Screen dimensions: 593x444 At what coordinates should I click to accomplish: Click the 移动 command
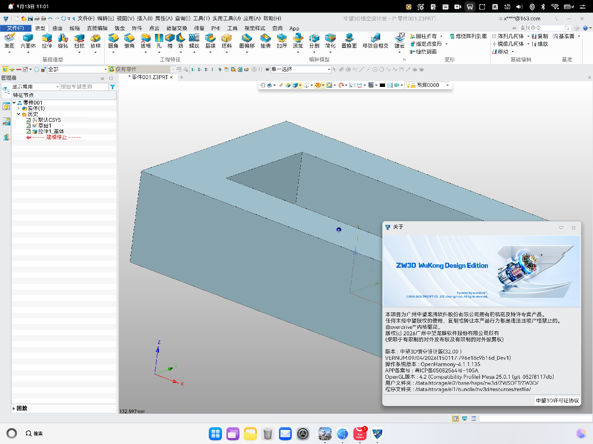pos(500,52)
